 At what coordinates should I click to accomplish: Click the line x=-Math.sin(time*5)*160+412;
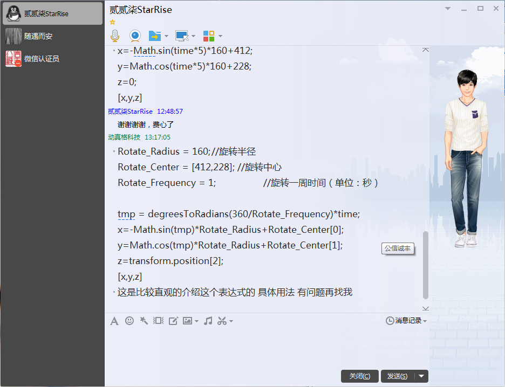click(185, 51)
